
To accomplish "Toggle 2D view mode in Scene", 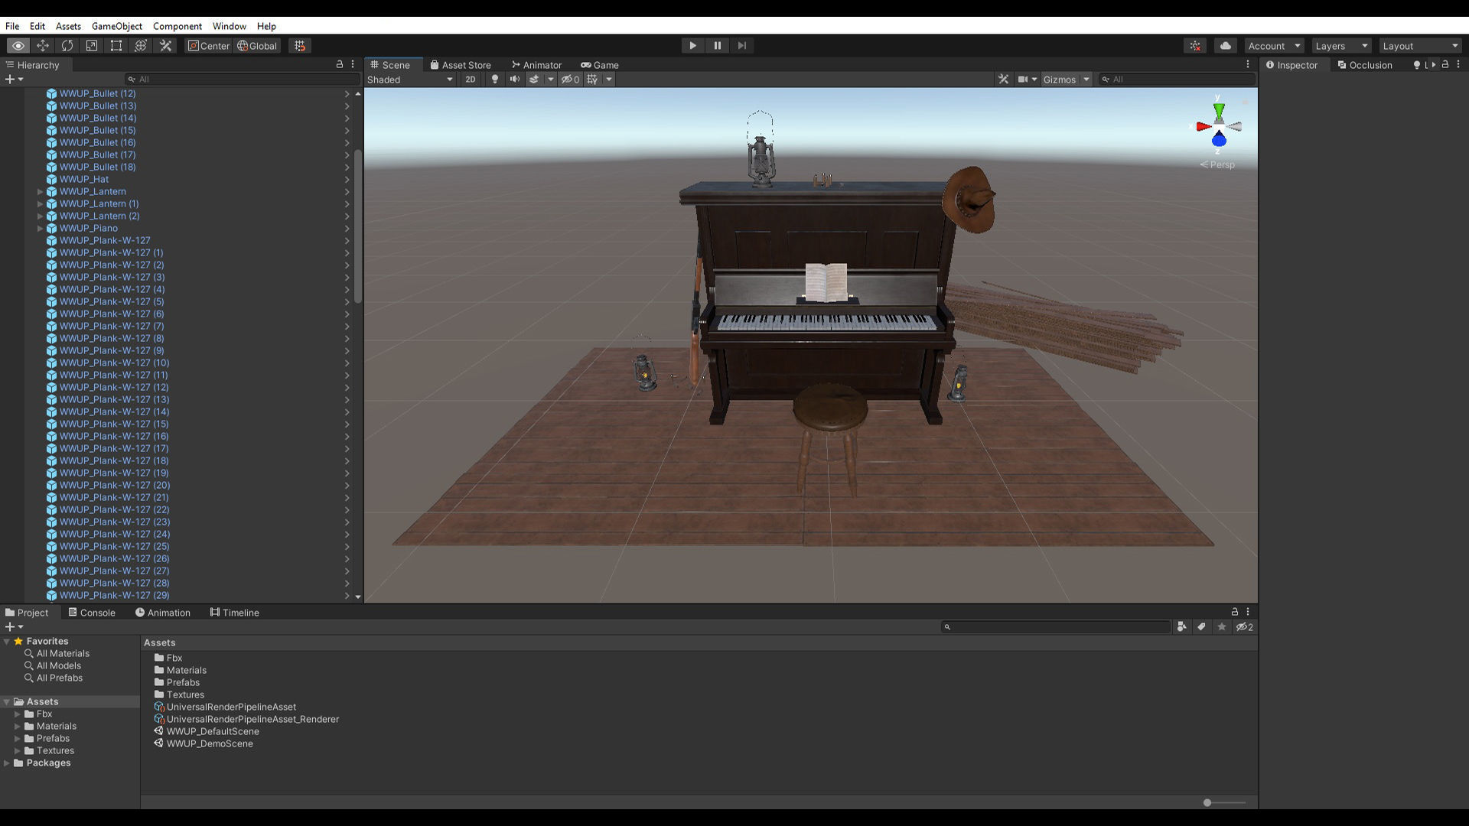I will [x=470, y=80].
